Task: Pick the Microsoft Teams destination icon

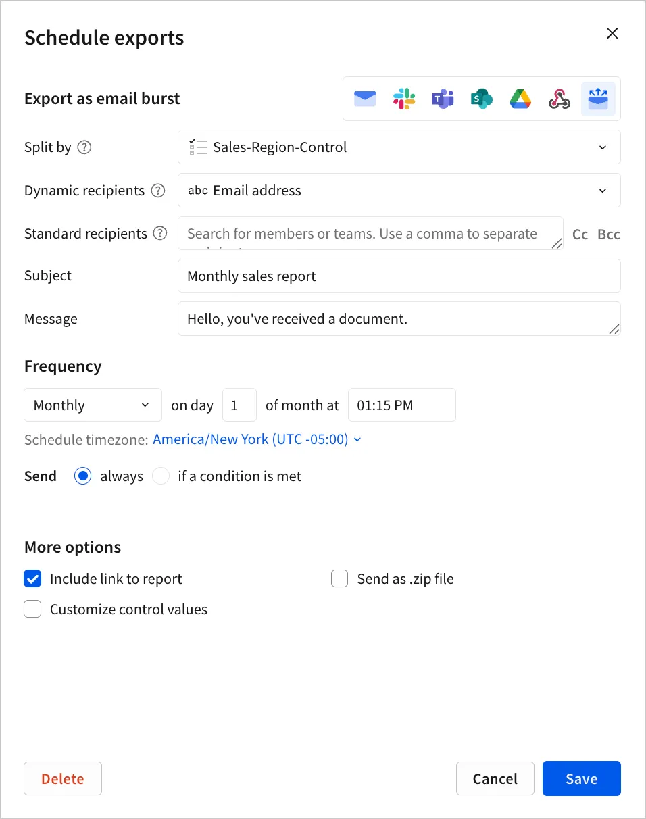Action: click(443, 99)
